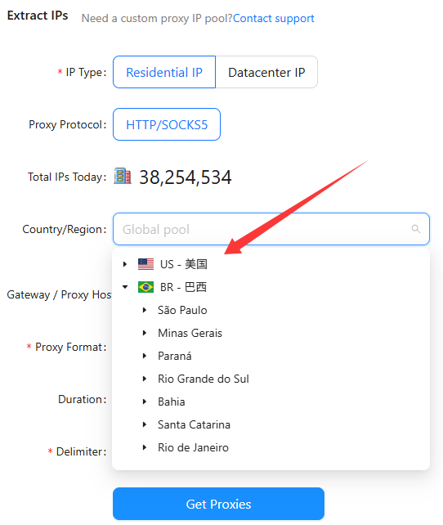Expand the US country node
This screenshot has height=525, width=443.
click(x=125, y=264)
